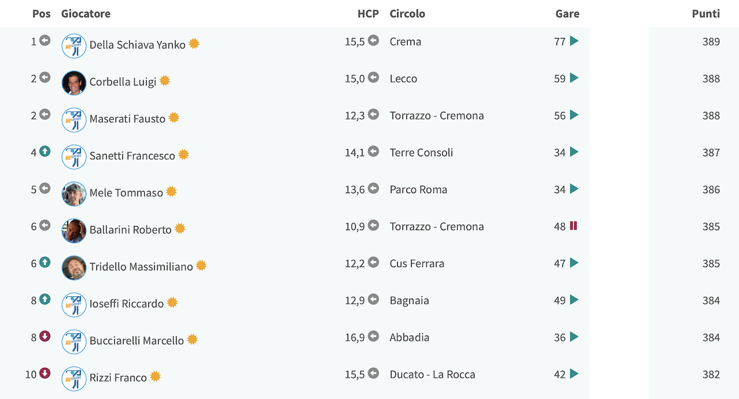
Task: Expand the Gare triangle next to 59
Action: 574,78
